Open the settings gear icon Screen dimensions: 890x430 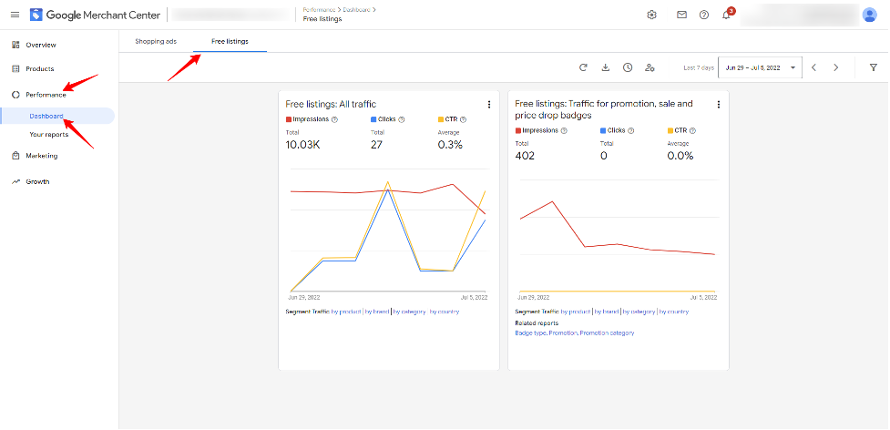(x=651, y=15)
